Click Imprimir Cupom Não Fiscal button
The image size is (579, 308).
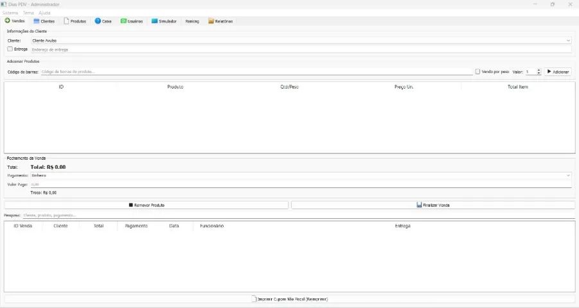(x=289, y=299)
